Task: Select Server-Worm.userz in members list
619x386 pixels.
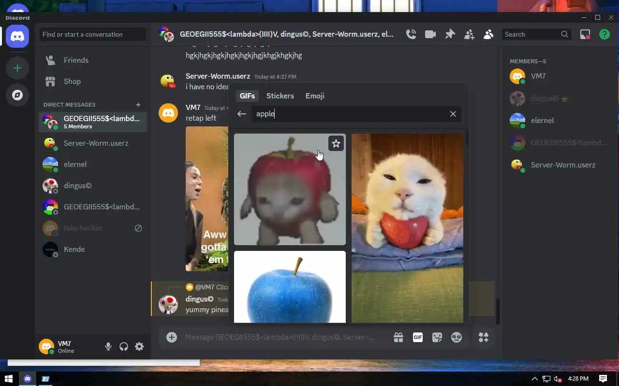Action: pyautogui.click(x=560, y=165)
